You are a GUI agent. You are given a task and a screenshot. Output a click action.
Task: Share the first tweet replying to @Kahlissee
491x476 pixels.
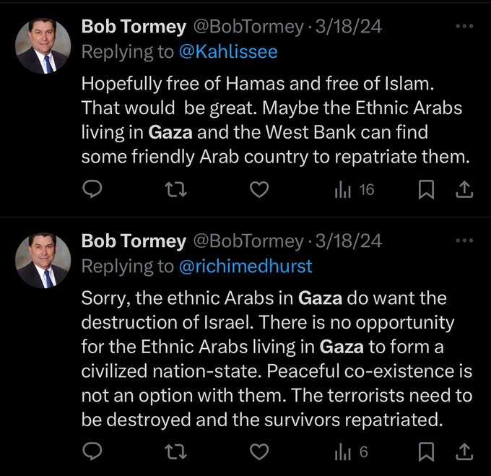(465, 190)
